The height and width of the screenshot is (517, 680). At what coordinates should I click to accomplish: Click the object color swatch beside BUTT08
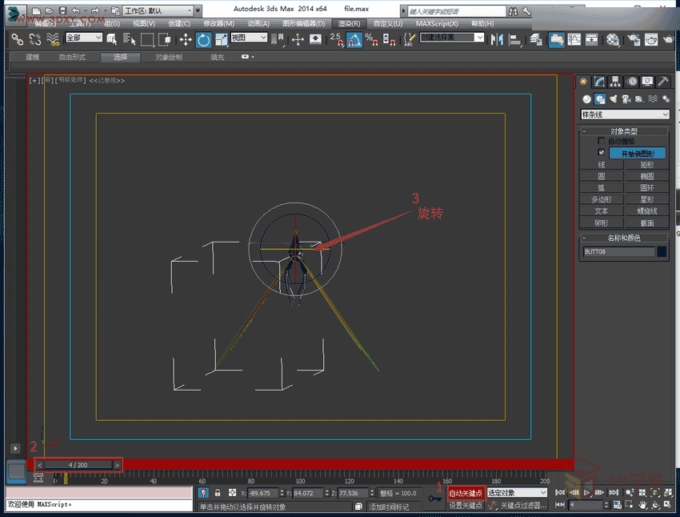(662, 251)
